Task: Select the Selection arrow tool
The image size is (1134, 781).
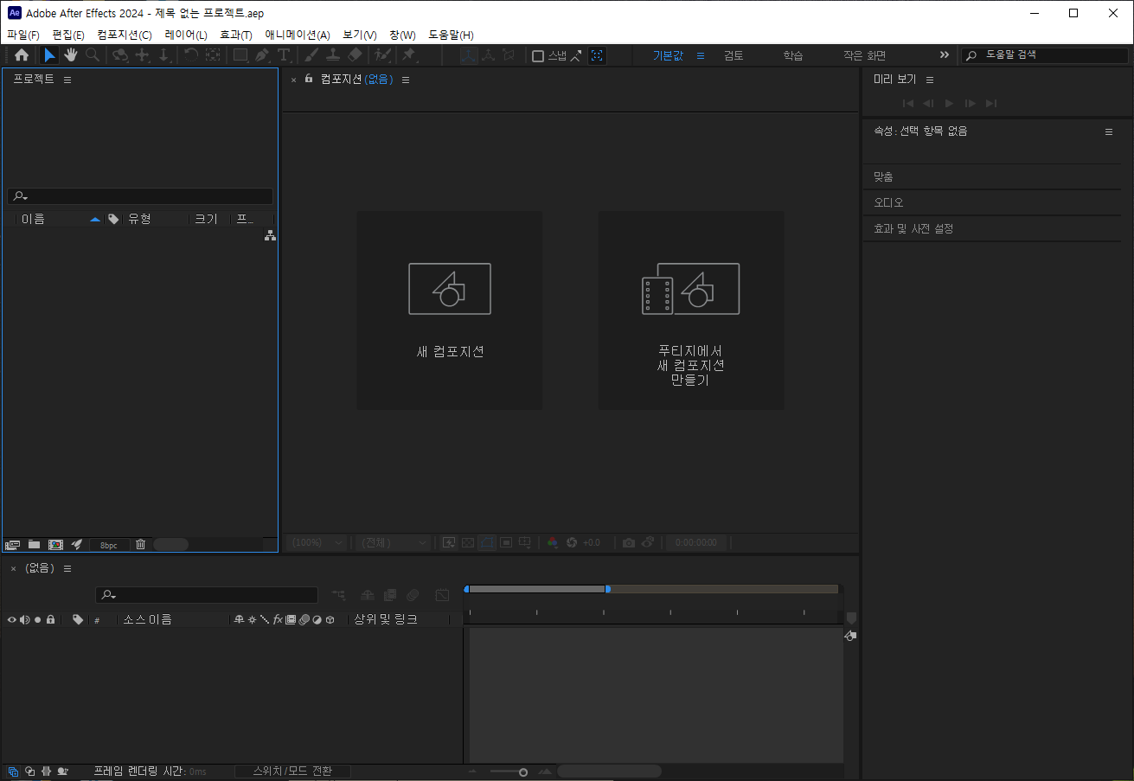Action: coord(49,55)
